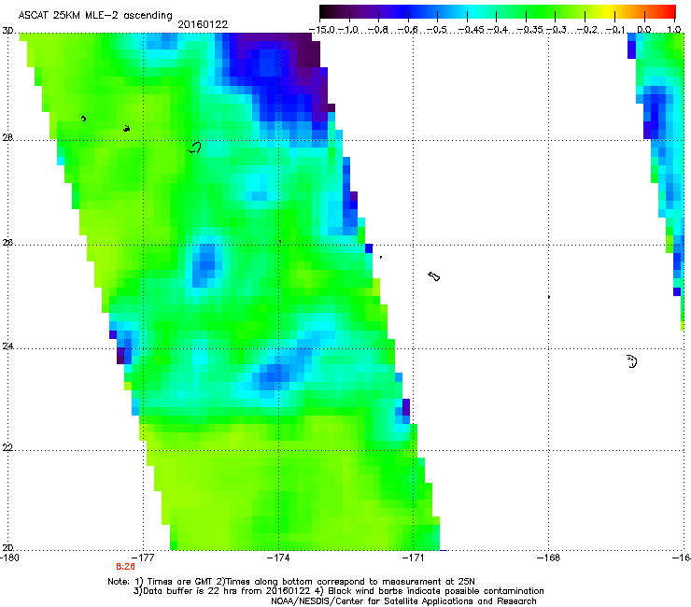Image resolution: width=691 pixels, height=607 pixels.
Task: Click the -0.45 color bar label
Action: click(472, 30)
